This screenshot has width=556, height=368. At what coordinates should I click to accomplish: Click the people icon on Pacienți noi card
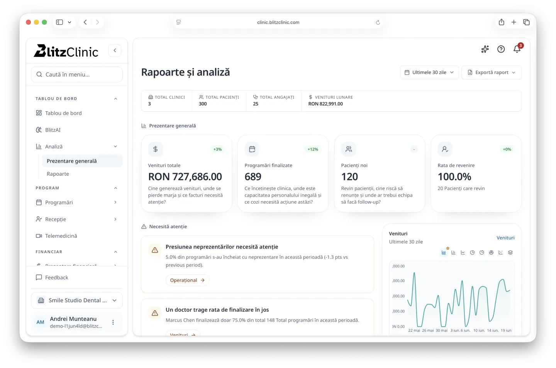click(348, 149)
